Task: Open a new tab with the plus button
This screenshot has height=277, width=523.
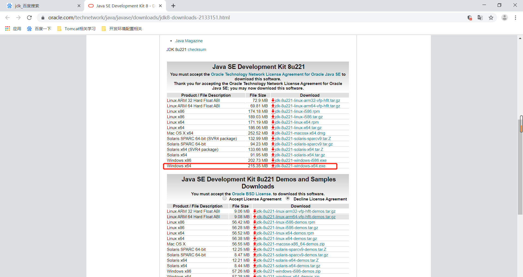Action: (173, 6)
